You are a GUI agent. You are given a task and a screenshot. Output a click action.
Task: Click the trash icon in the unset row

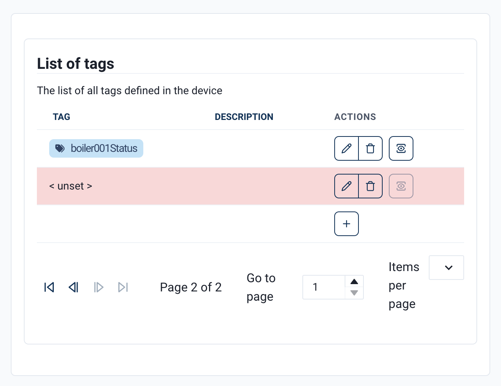[x=370, y=186]
